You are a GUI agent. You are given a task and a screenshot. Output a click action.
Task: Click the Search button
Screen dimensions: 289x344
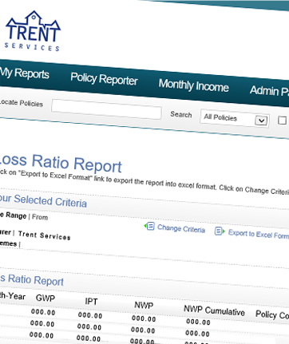[181, 114]
